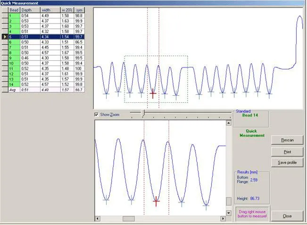Click Bottom Flange value 2.59
This screenshot has width=307, height=225.
pos(254,180)
